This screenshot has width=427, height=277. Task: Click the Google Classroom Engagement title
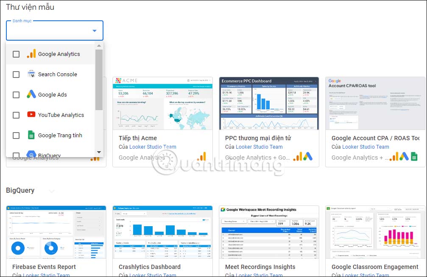(375, 267)
